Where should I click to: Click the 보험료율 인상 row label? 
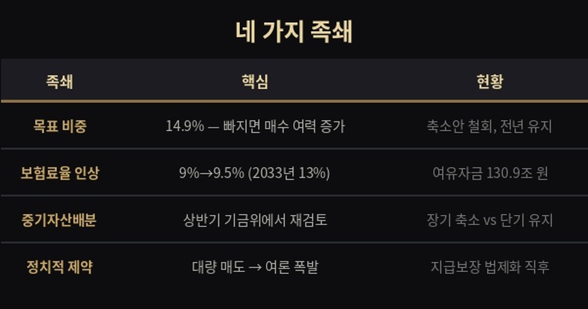(x=59, y=173)
